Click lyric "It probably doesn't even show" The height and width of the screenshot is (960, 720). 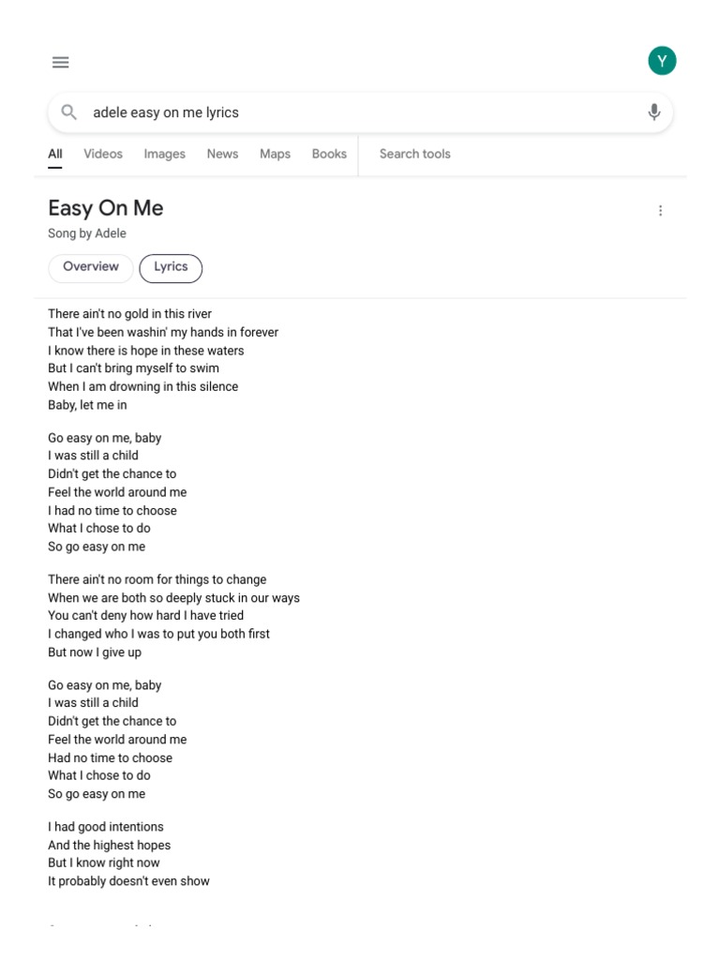tap(128, 880)
